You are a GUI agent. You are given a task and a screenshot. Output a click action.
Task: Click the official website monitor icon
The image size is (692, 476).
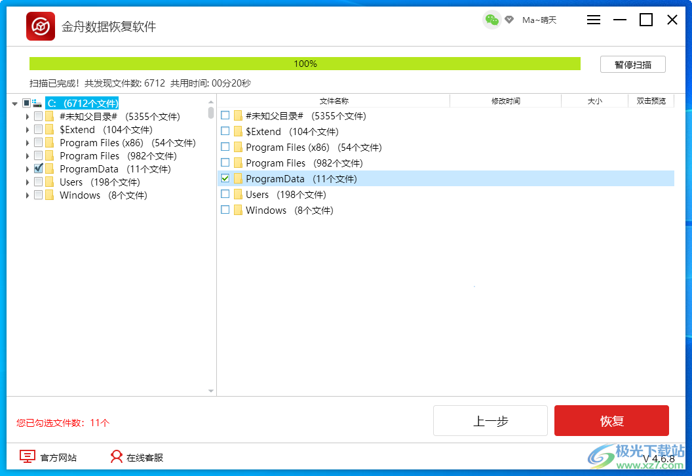28,456
